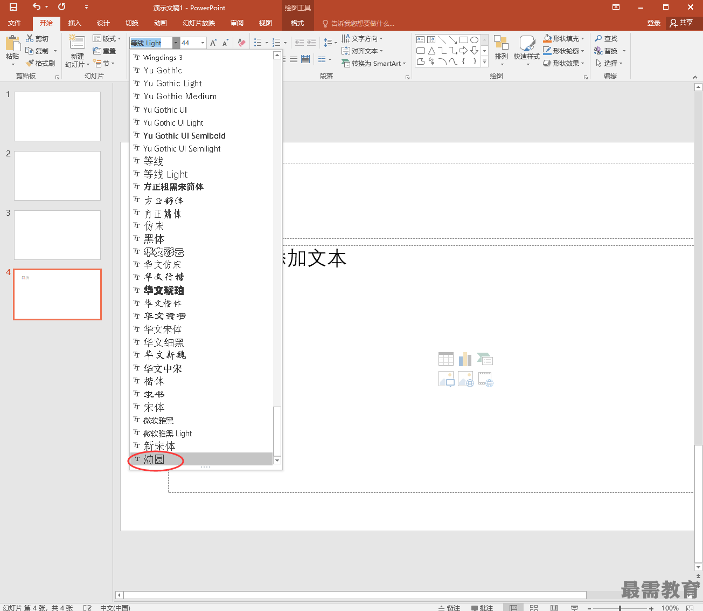The height and width of the screenshot is (611, 703).
Task: Click the Insert Online Pictures placeholder icon
Action: coord(465,379)
